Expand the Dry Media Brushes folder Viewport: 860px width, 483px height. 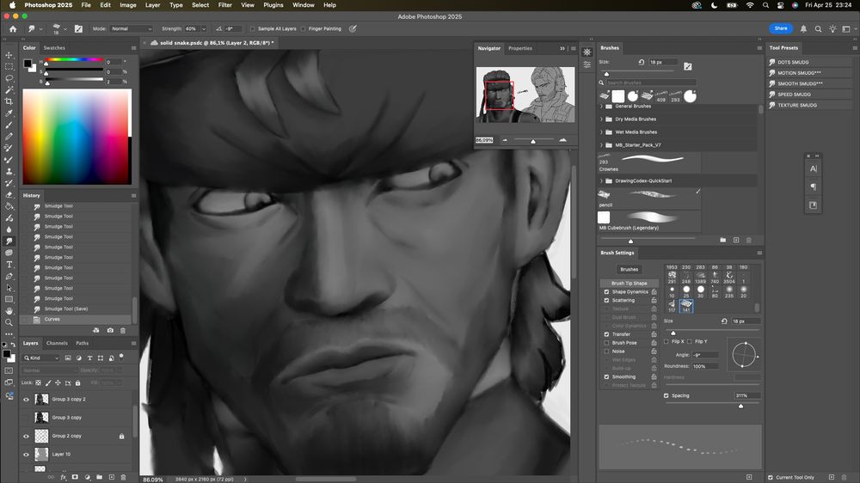coord(602,119)
